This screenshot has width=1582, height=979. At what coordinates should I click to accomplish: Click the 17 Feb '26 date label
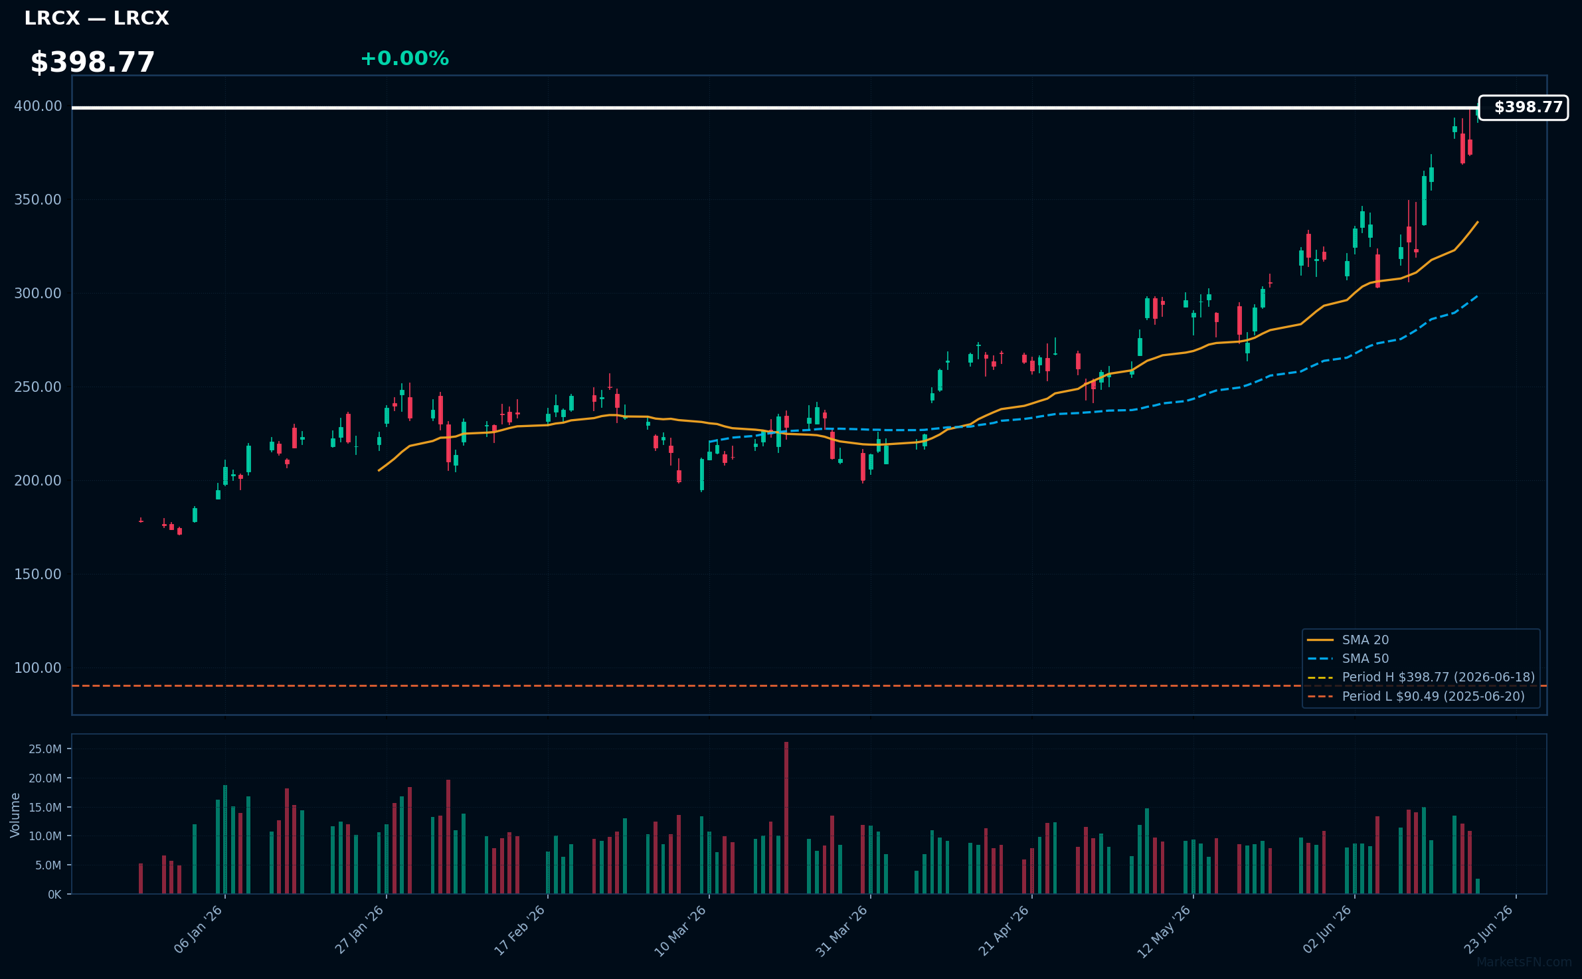point(520,930)
